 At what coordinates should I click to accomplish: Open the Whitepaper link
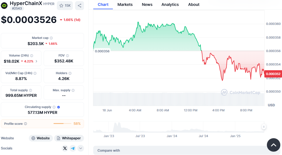coord(69,138)
